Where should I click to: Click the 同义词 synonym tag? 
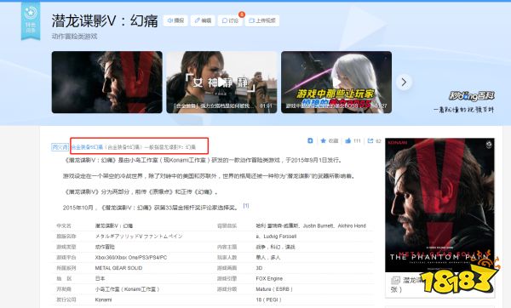[60, 147]
